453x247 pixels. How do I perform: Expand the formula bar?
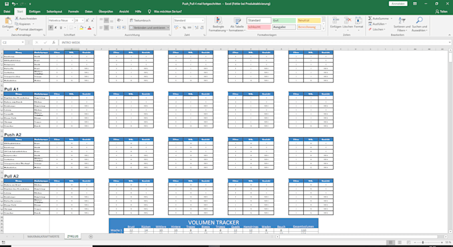[x=450, y=43]
